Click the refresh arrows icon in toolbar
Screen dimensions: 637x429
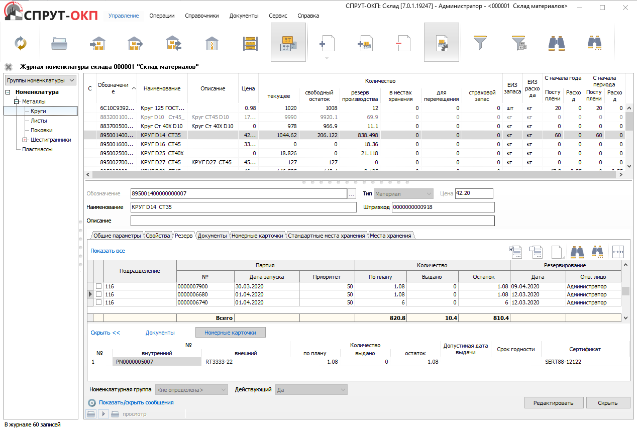tap(21, 43)
